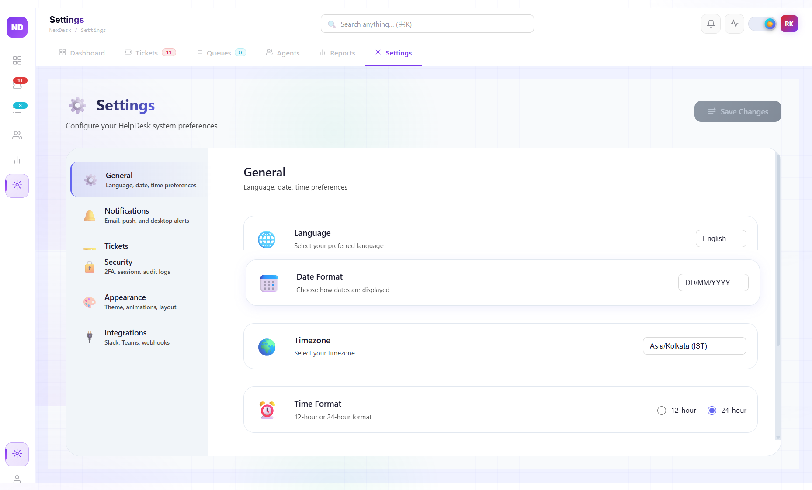812x490 pixels.
Task: Switch to dark mode with the theme toggle
Action: point(763,24)
